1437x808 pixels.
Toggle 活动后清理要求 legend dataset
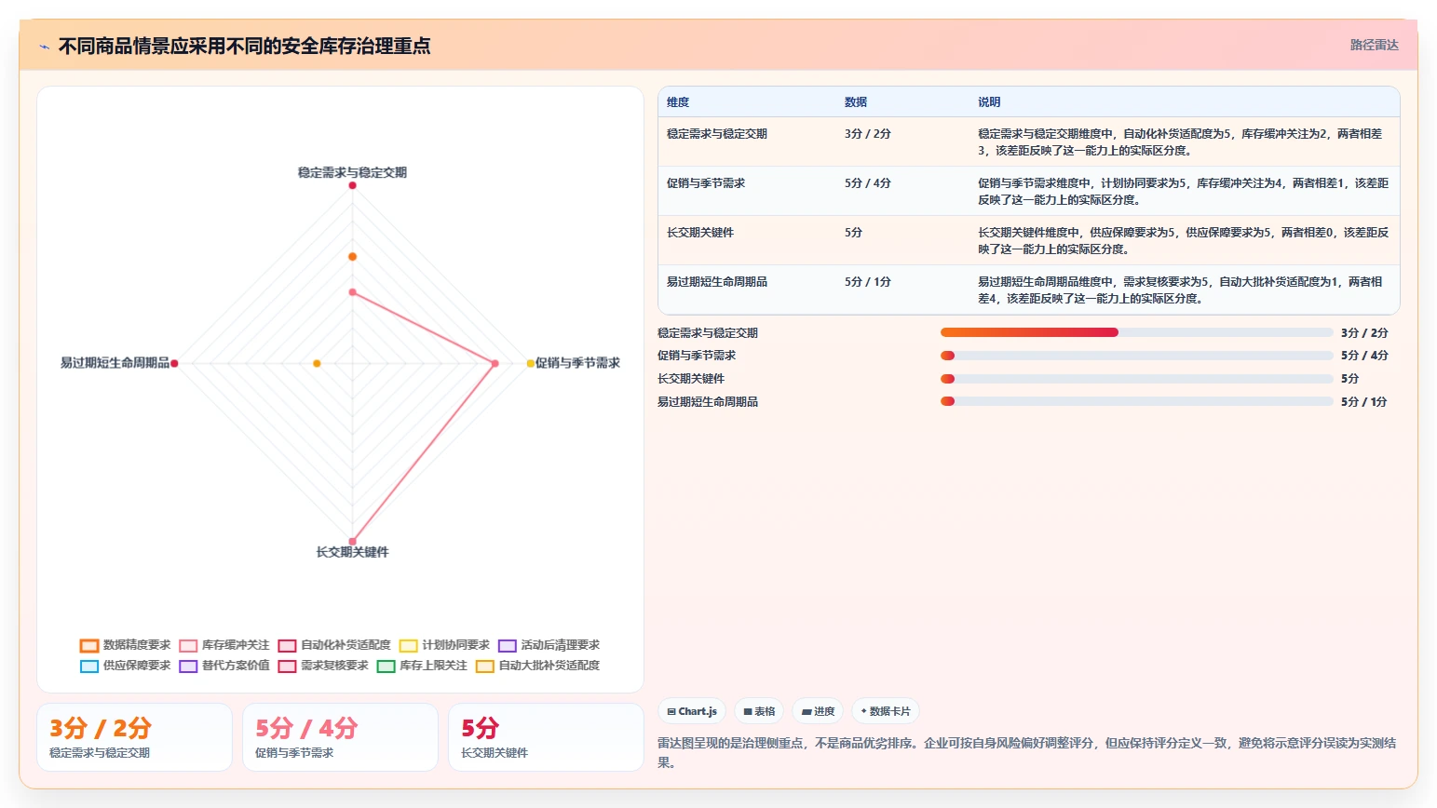(549, 645)
